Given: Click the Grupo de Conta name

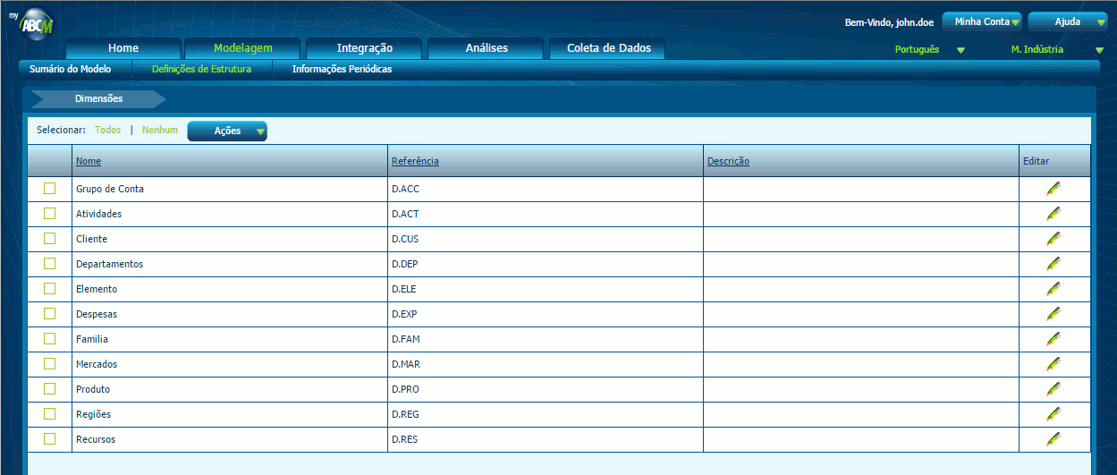Looking at the screenshot, I should (110, 189).
